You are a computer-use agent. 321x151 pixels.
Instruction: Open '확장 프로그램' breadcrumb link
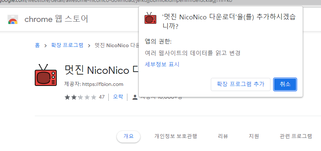[67, 45]
